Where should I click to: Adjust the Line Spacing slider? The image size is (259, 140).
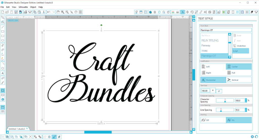(x=225, y=110)
